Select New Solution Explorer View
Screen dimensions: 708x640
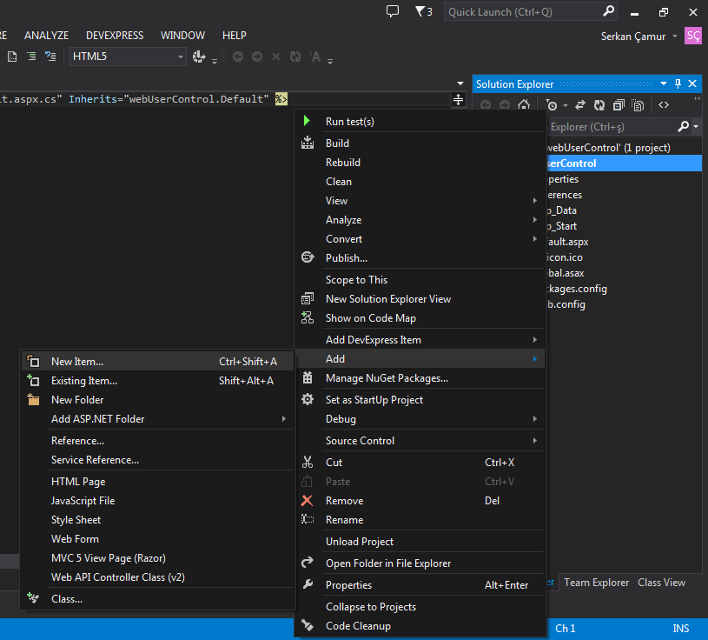[420, 299]
